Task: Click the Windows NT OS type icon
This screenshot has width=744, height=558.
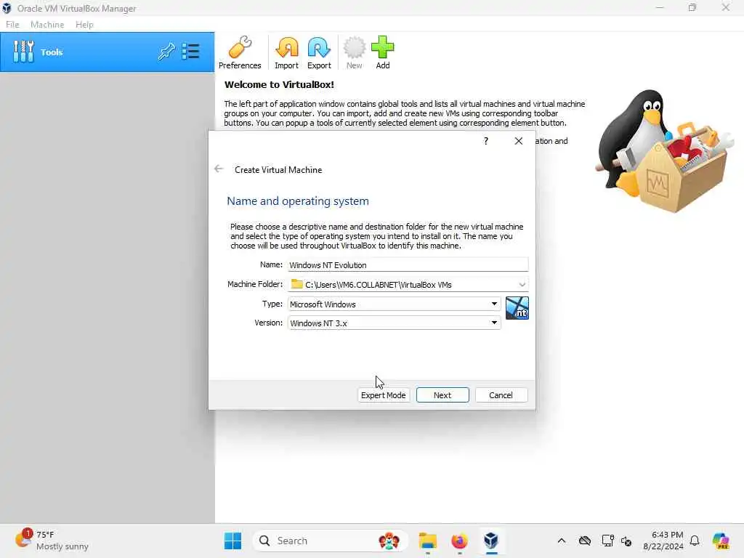Action: 517,308
